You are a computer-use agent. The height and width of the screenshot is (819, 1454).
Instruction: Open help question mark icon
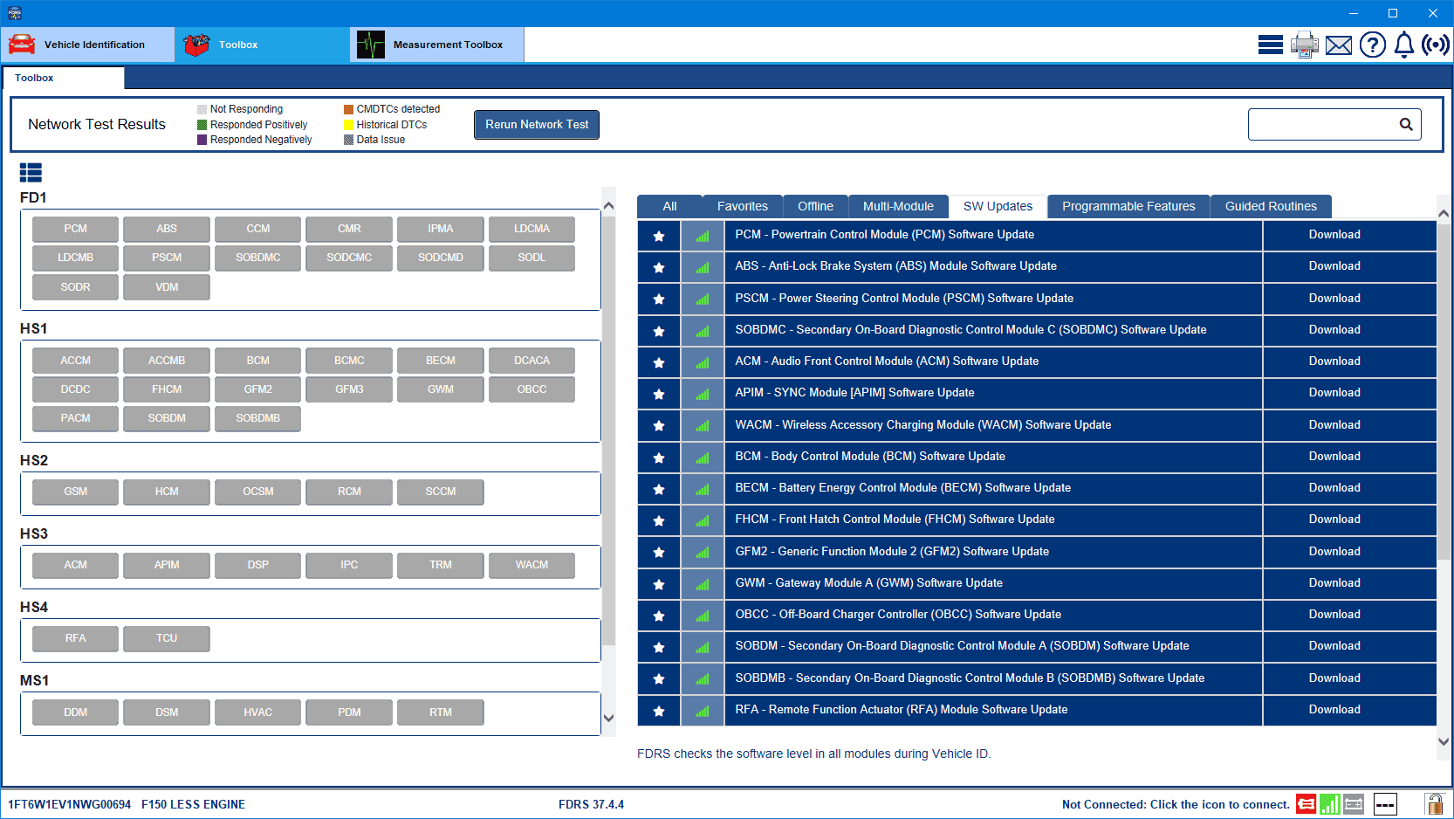tap(1372, 45)
